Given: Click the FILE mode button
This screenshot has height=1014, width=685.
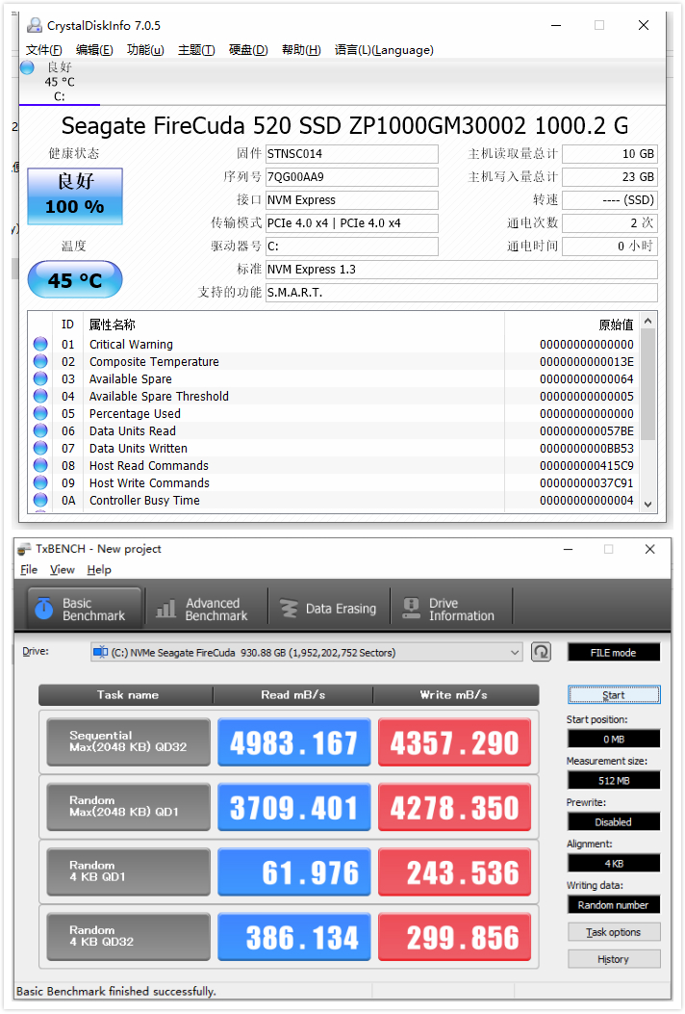Looking at the screenshot, I should coord(613,653).
